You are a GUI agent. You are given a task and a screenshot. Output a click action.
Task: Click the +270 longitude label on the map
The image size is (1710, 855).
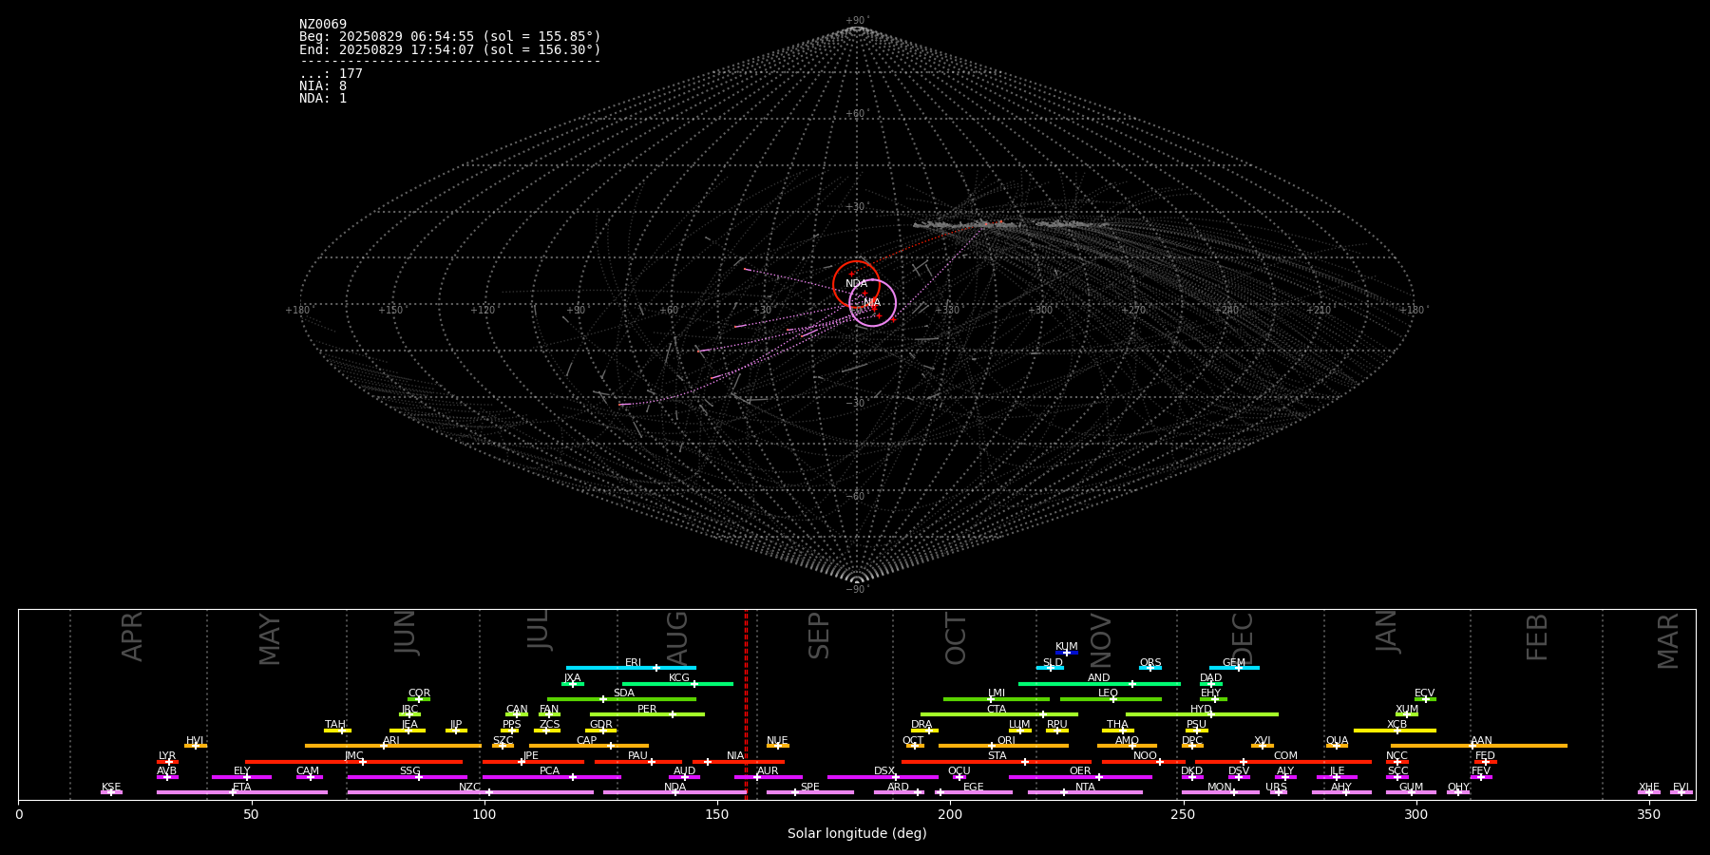pyautogui.click(x=1133, y=311)
